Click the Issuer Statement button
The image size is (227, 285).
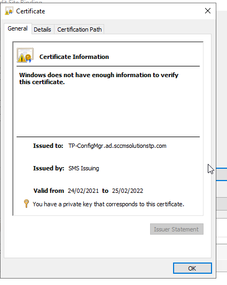177,229
